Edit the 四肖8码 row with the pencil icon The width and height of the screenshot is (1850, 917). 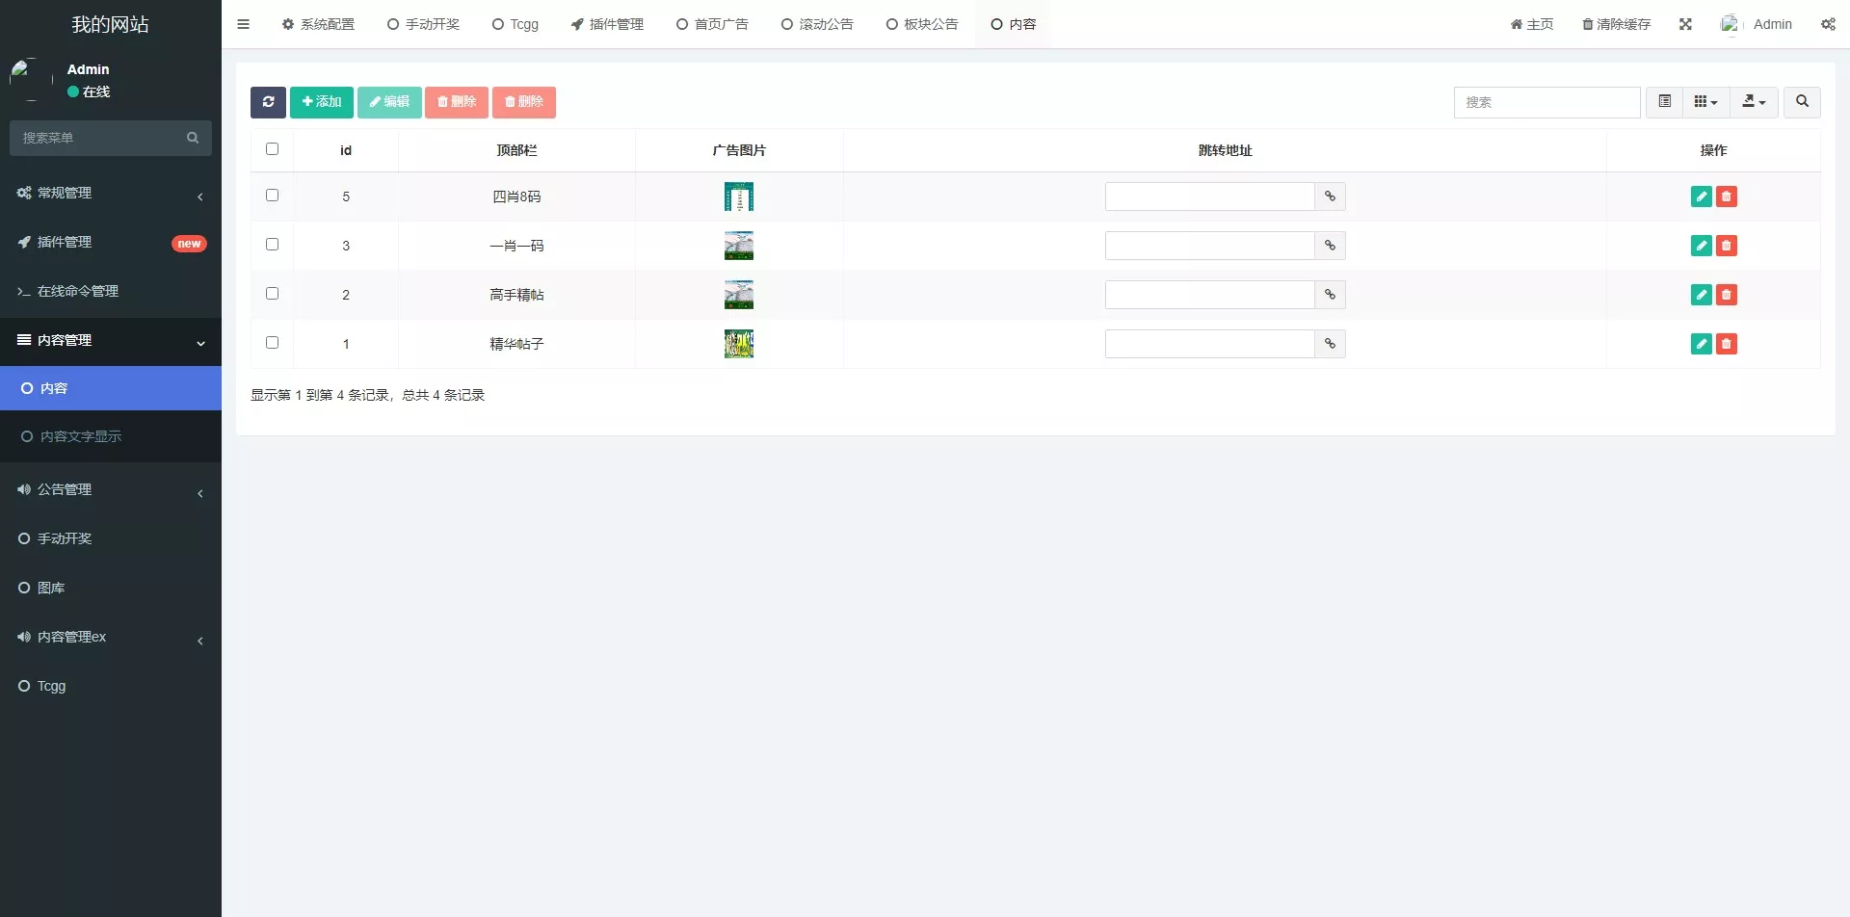click(x=1701, y=196)
